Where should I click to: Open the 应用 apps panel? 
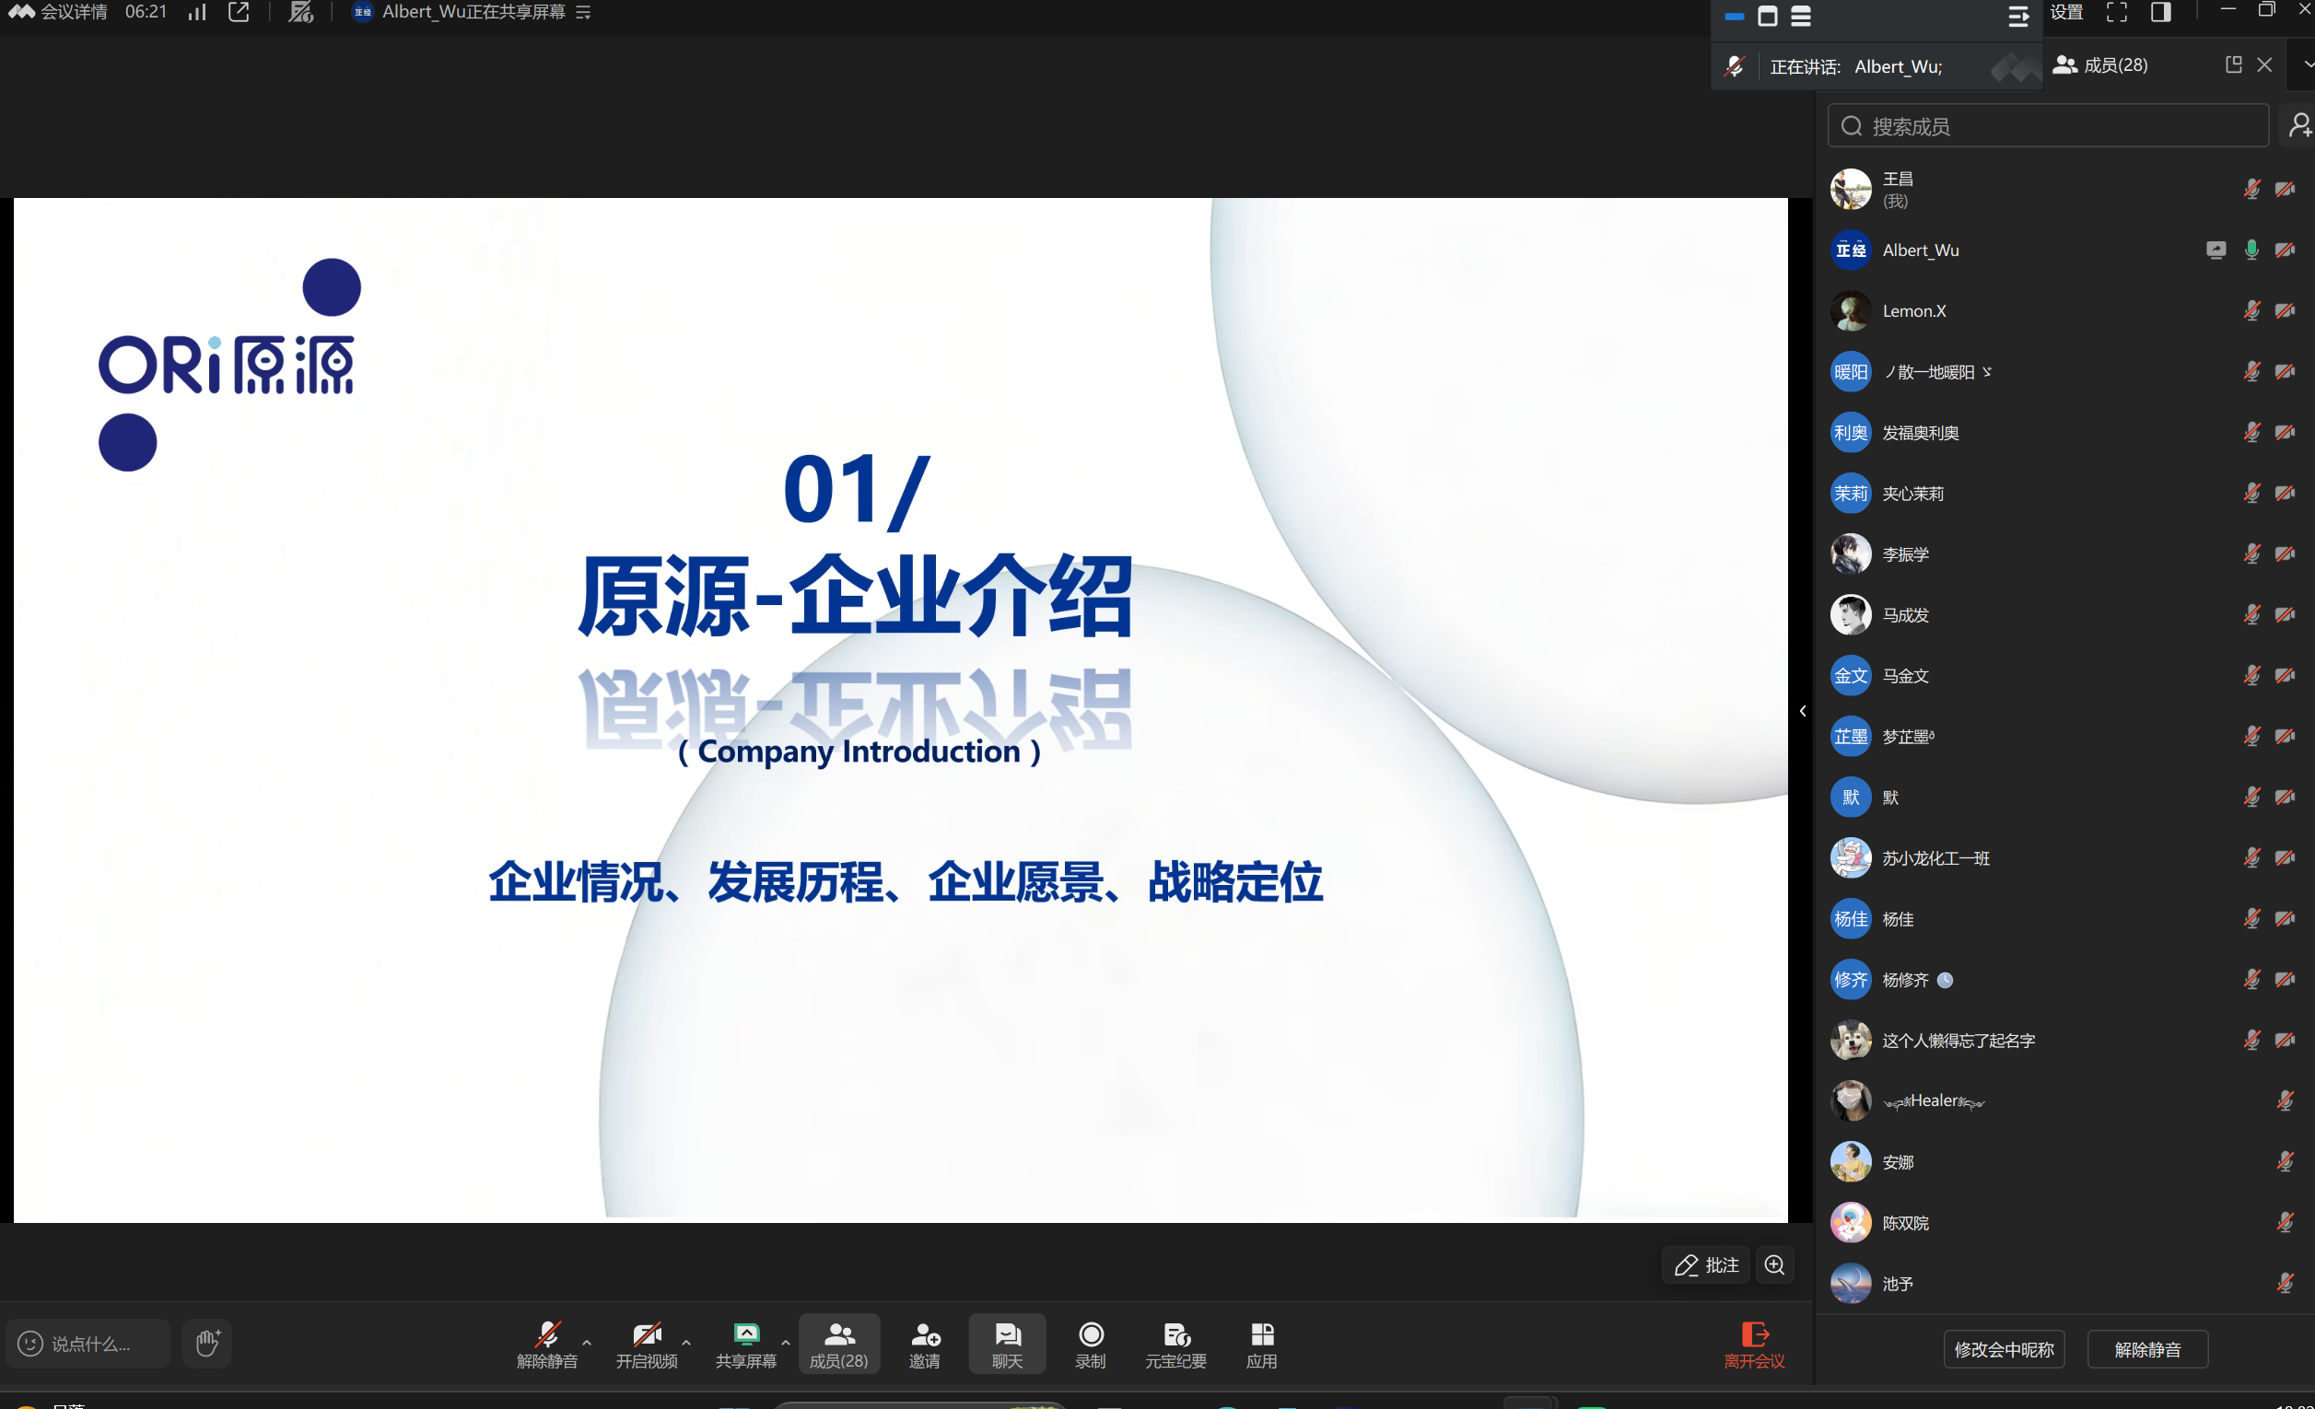coord(1262,1344)
